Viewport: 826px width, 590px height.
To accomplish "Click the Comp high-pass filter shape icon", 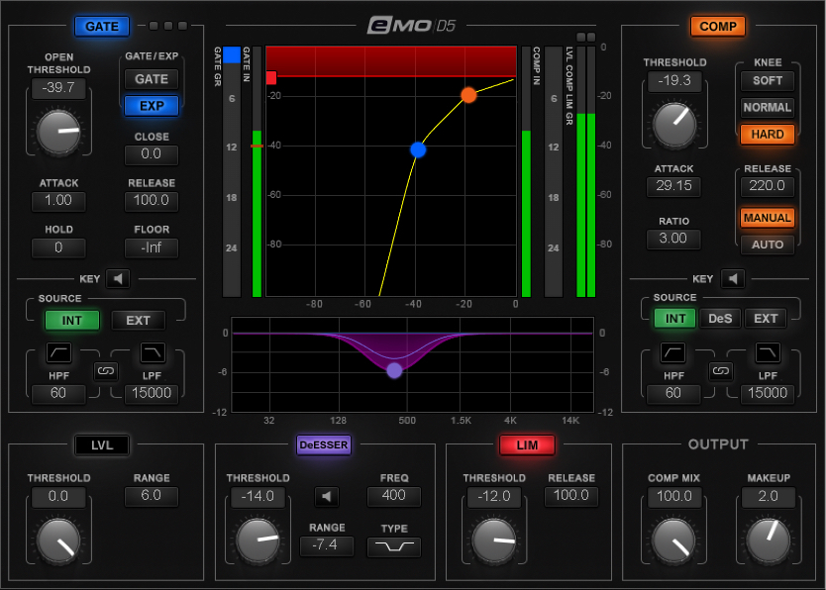I will [x=673, y=352].
